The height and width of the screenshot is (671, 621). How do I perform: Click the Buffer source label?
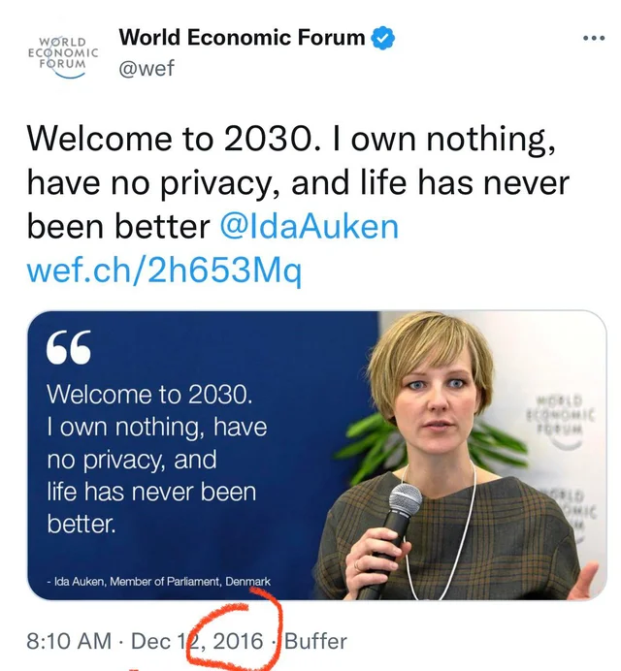pyautogui.click(x=315, y=641)
